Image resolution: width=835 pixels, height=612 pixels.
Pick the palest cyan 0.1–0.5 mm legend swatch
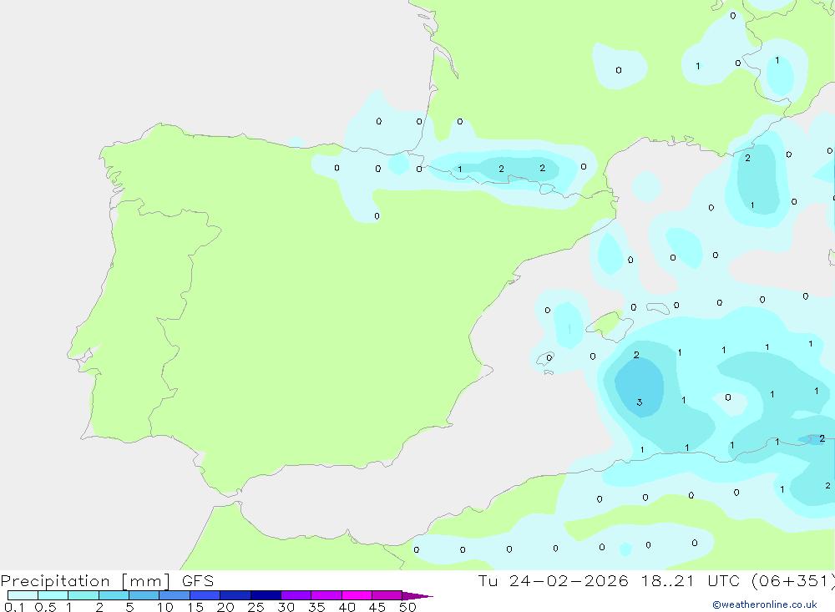tap(23, 595)
